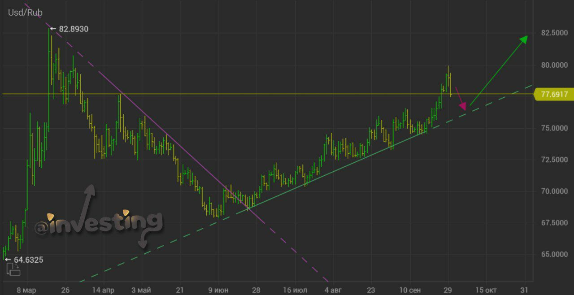
Task: Click the 28 date label
Action: [257, 290]
